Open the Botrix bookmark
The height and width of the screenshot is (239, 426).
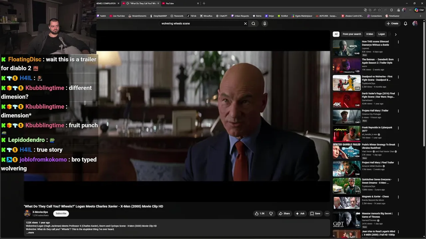tap(257, 16)
